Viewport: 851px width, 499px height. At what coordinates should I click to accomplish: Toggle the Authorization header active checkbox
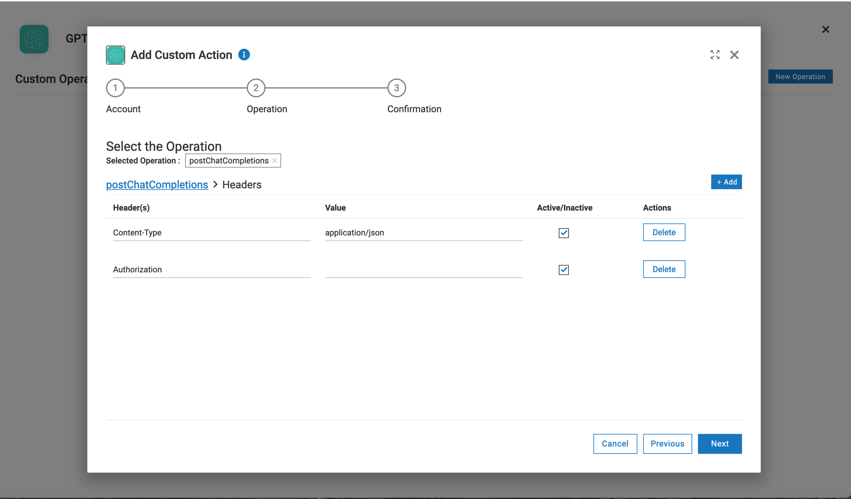pyautogui.click(x=563, y=270)
